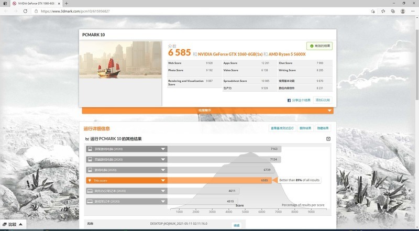
Task: Click the Writing Score value 8 285
Action: [320, 70]
